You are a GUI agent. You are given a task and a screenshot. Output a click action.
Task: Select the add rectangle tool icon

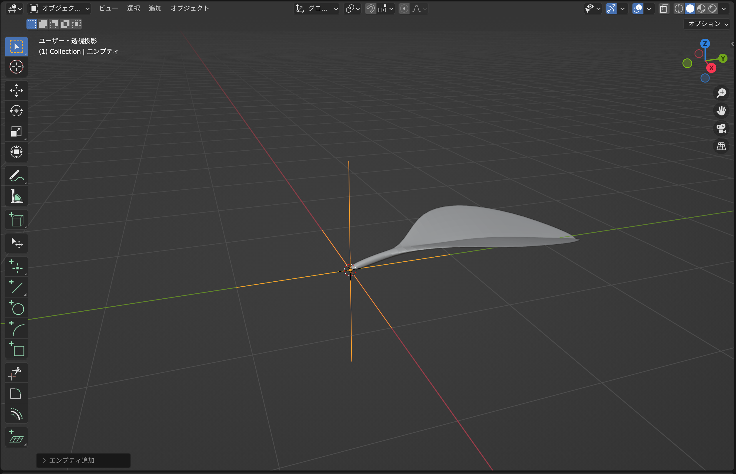pos(16,349)
